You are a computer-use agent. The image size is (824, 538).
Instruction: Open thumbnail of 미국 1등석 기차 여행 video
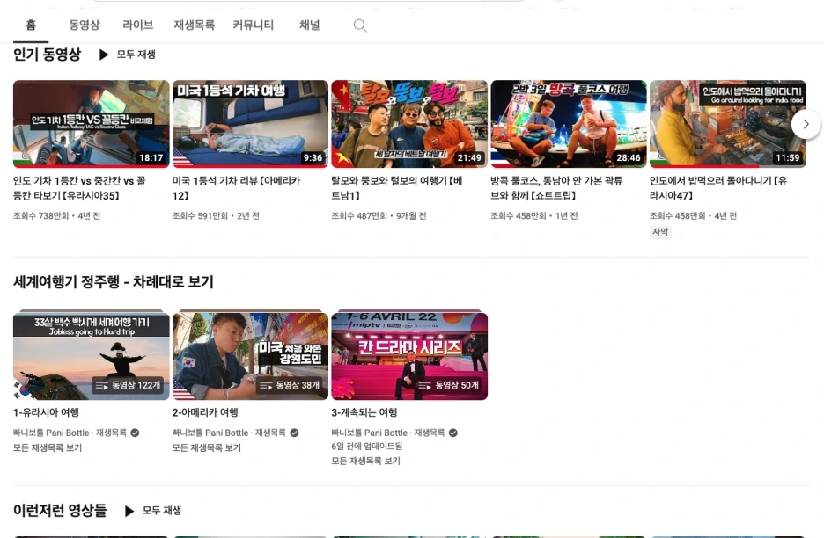(x=250, y=124)
